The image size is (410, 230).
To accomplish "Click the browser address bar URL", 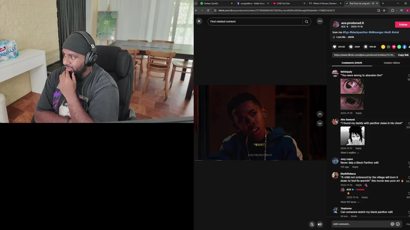I will tap(277, 10).
